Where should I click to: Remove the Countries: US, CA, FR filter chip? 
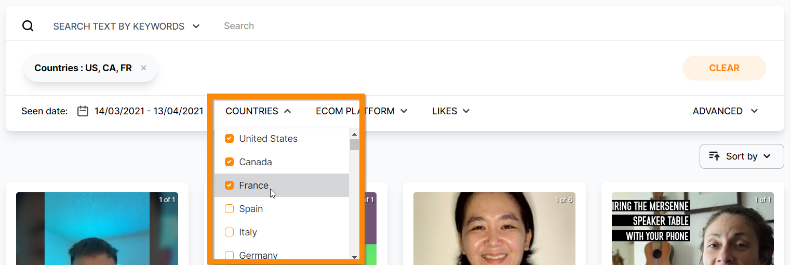(x=143, y=68)
